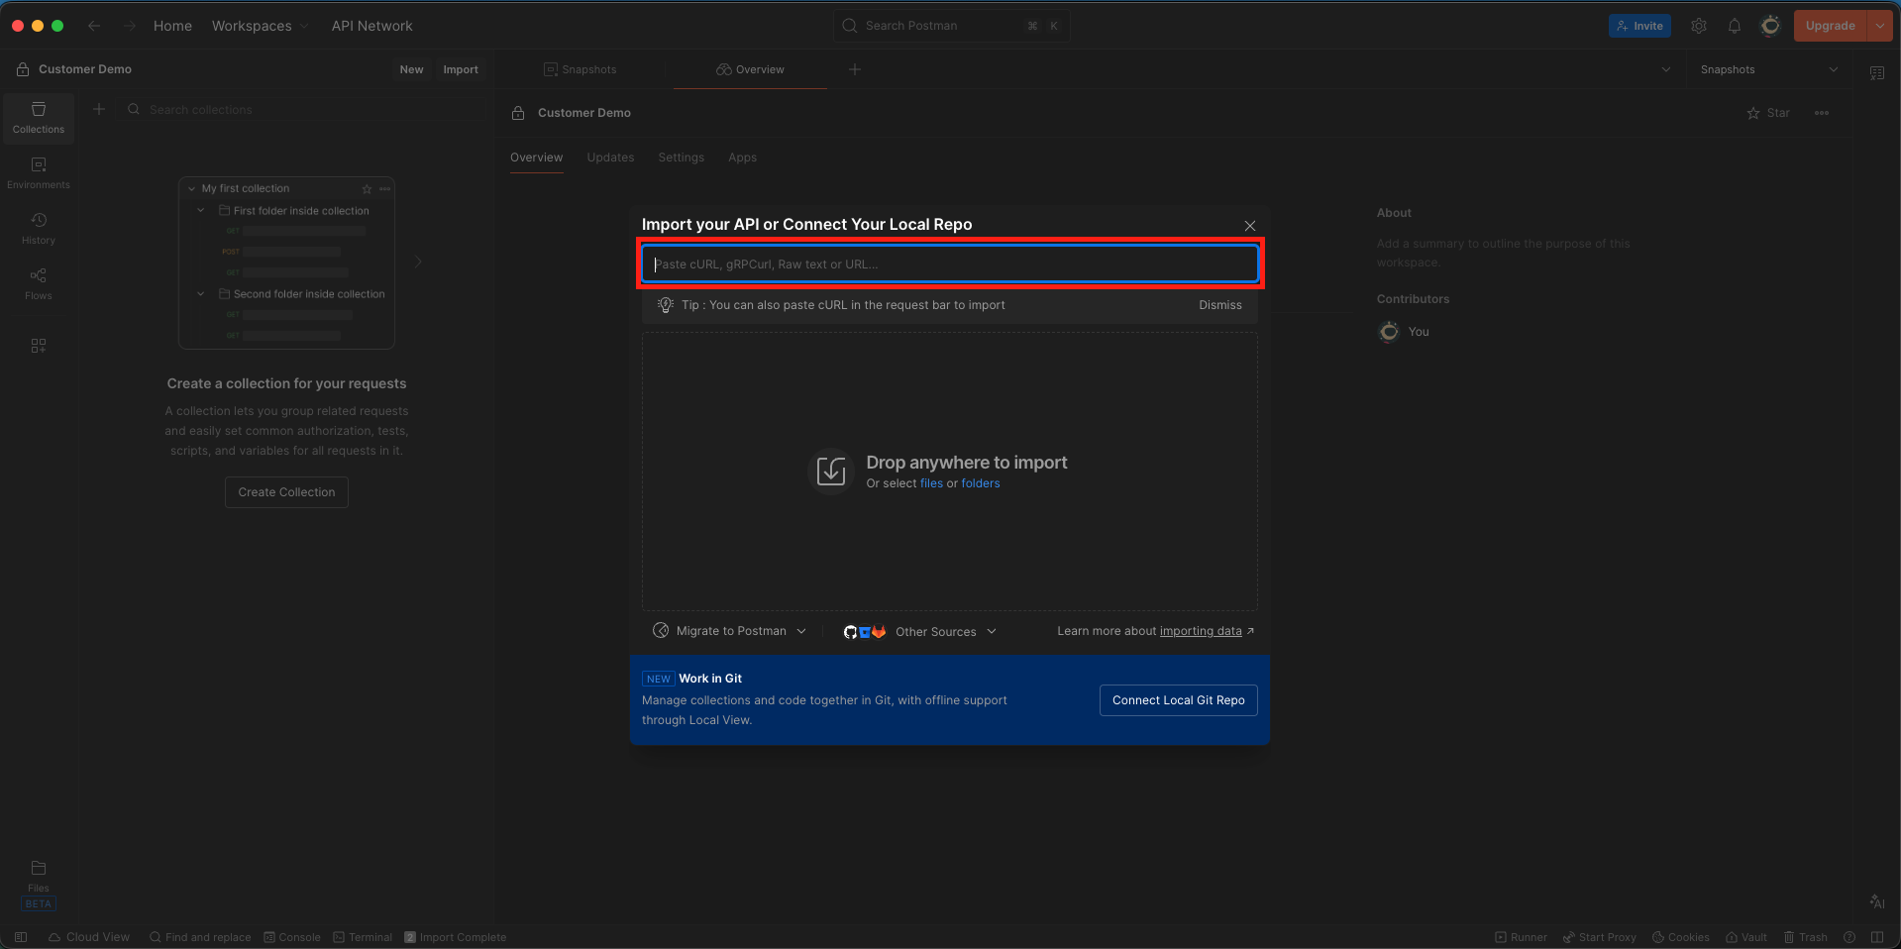The image size is (1901, 949).
Task: Close the import dialog with X
Action: pyautogui.click(x=1249, y=226)
